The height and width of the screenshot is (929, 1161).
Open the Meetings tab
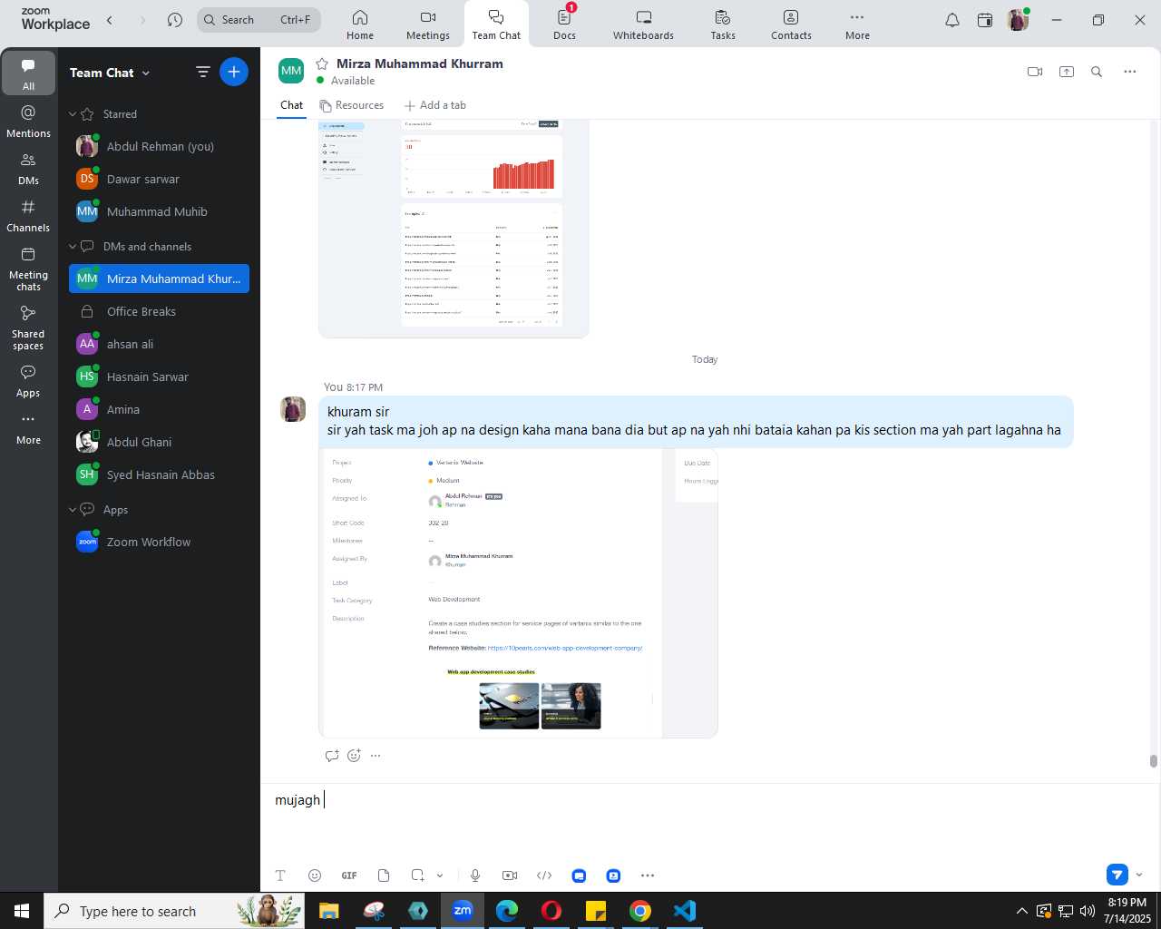[x=428, y=24]
